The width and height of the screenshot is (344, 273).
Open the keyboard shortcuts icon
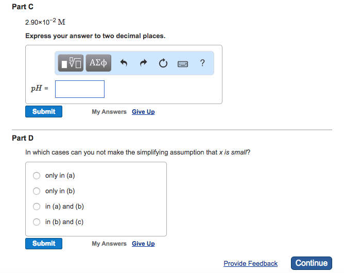pyautogui.click(x=182, y=64)
